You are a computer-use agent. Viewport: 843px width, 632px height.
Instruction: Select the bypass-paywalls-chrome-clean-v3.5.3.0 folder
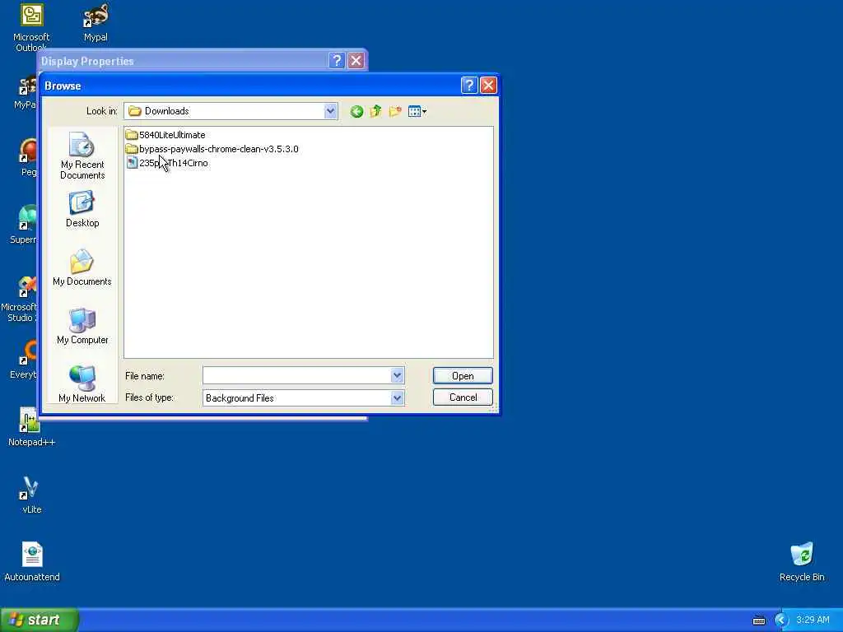point(212,149)
